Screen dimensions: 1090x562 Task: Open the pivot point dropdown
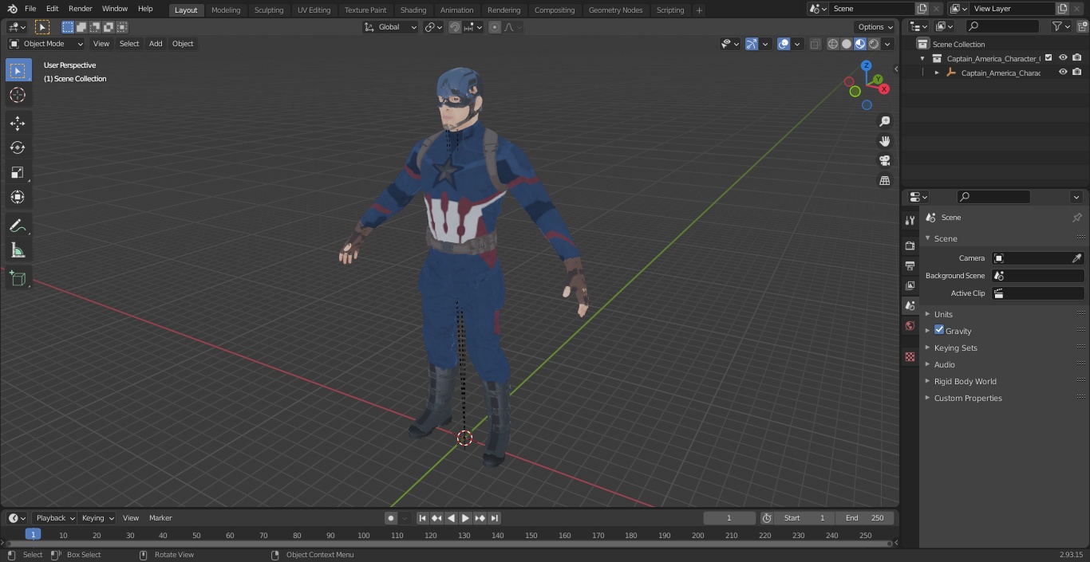[433, 27]
